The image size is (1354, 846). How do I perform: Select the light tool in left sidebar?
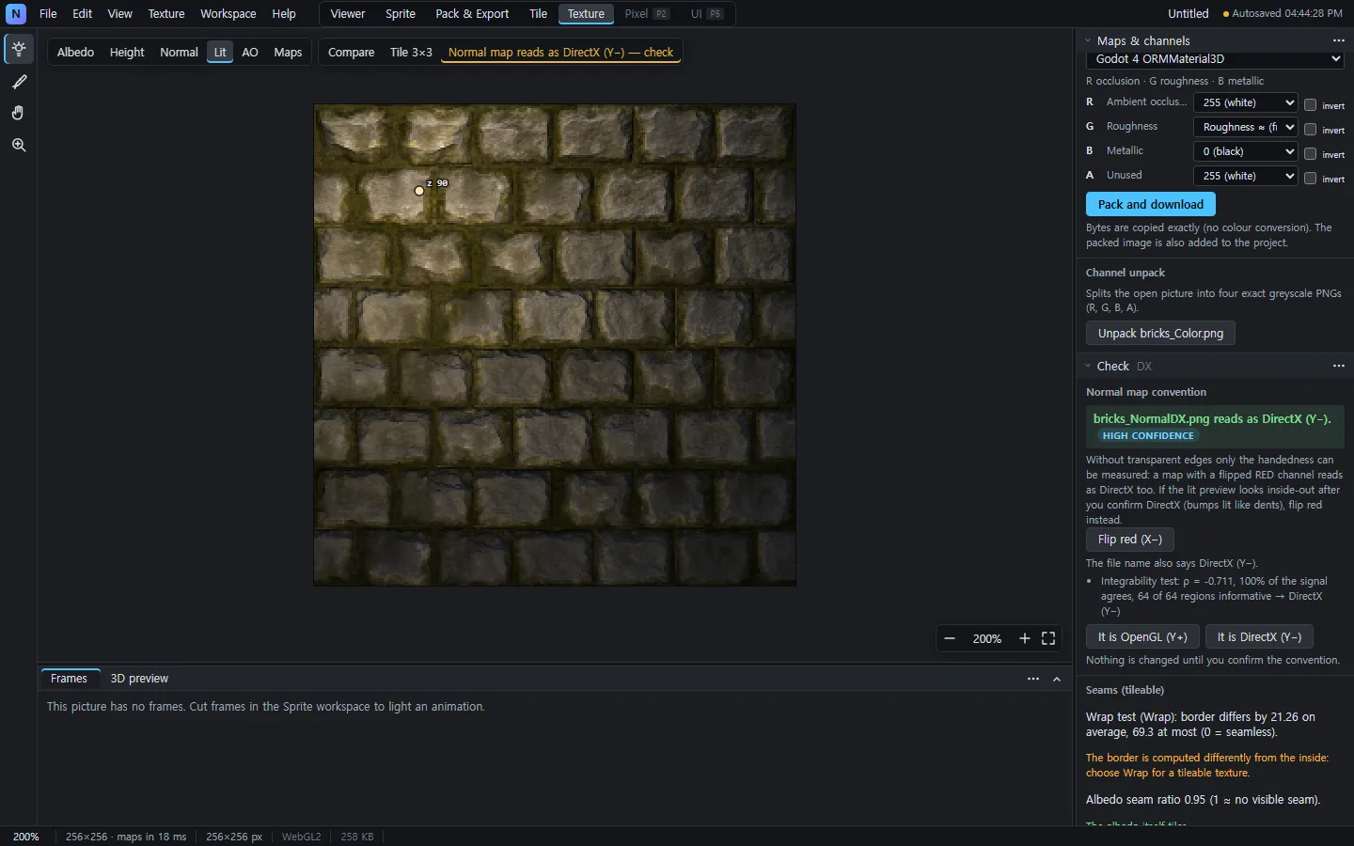point(19,49)
